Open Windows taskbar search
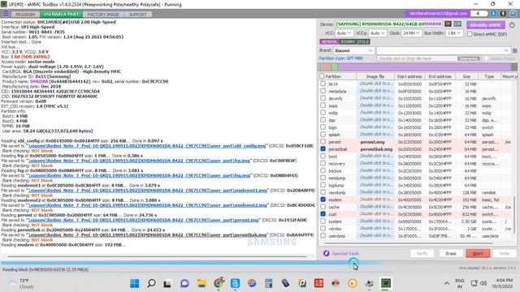Viewport: 520px width, 292px height. (151, 283)
